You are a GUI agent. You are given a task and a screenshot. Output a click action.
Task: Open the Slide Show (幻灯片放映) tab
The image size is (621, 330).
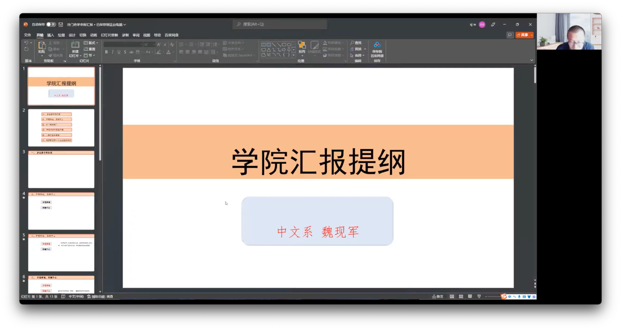[x=109, y=35]
